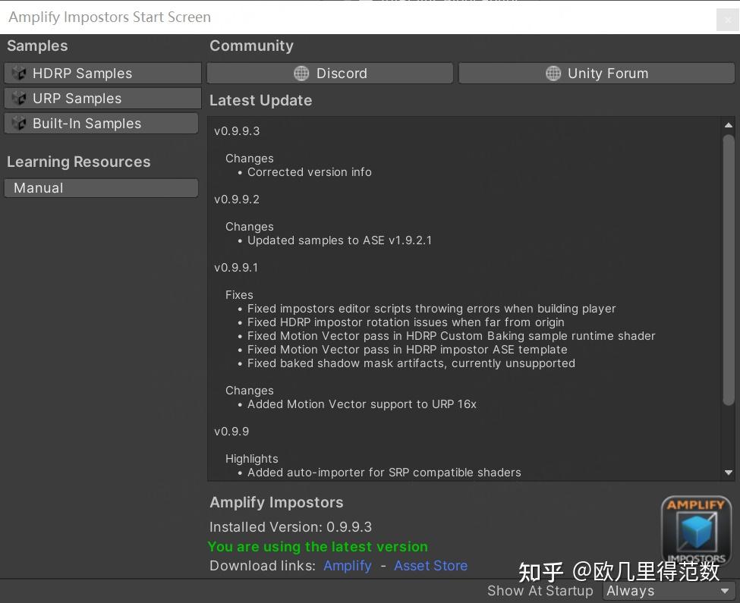
Task: Click 'Corrected version info' changelog entry
Action: [310, 172]
